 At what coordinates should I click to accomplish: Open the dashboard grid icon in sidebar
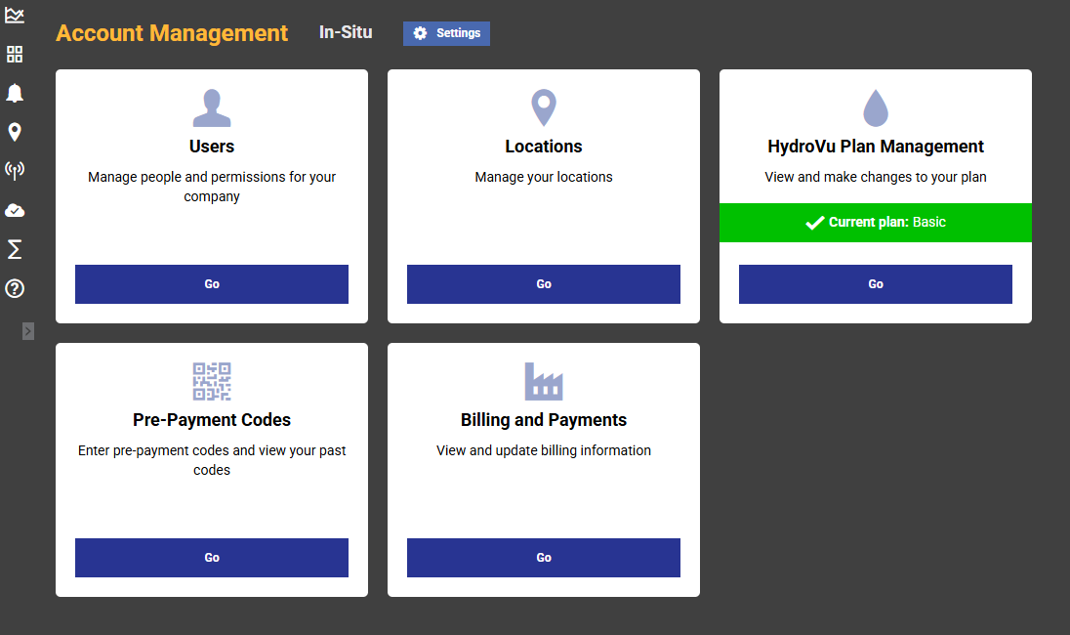click(15, 54)
